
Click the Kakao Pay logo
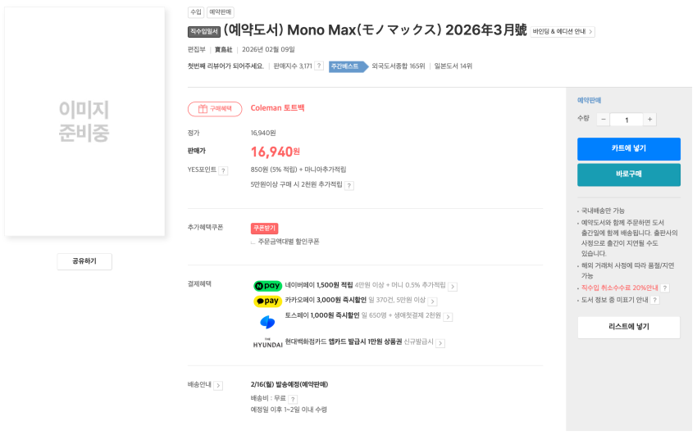point(267,301)
